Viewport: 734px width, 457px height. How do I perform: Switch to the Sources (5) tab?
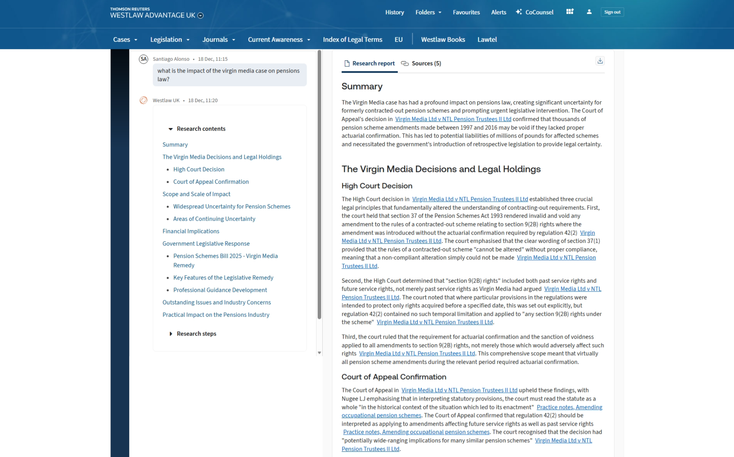tap(421, 64)
